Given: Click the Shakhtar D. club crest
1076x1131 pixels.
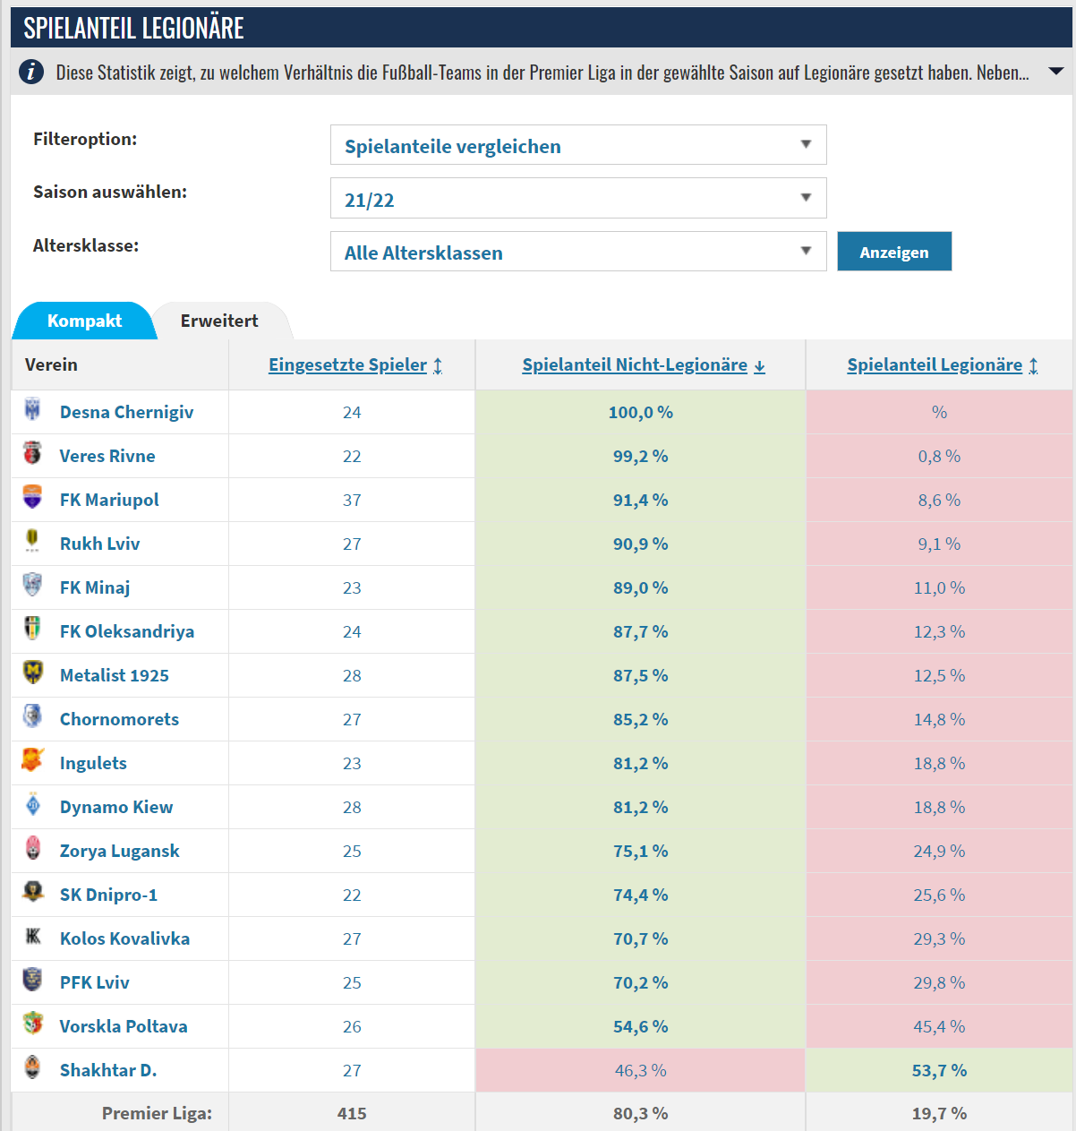Looking at the screenshot, I should coord(32,1067).
